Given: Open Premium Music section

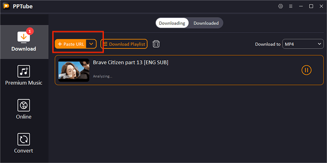Looking at the screenshot, I should click(24, 75).
